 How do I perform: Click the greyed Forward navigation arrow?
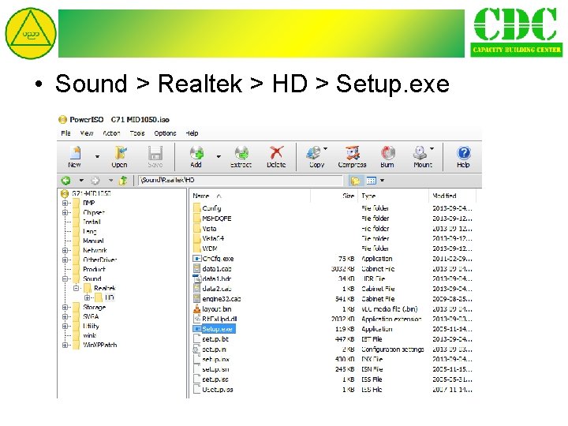coord(95,180)
